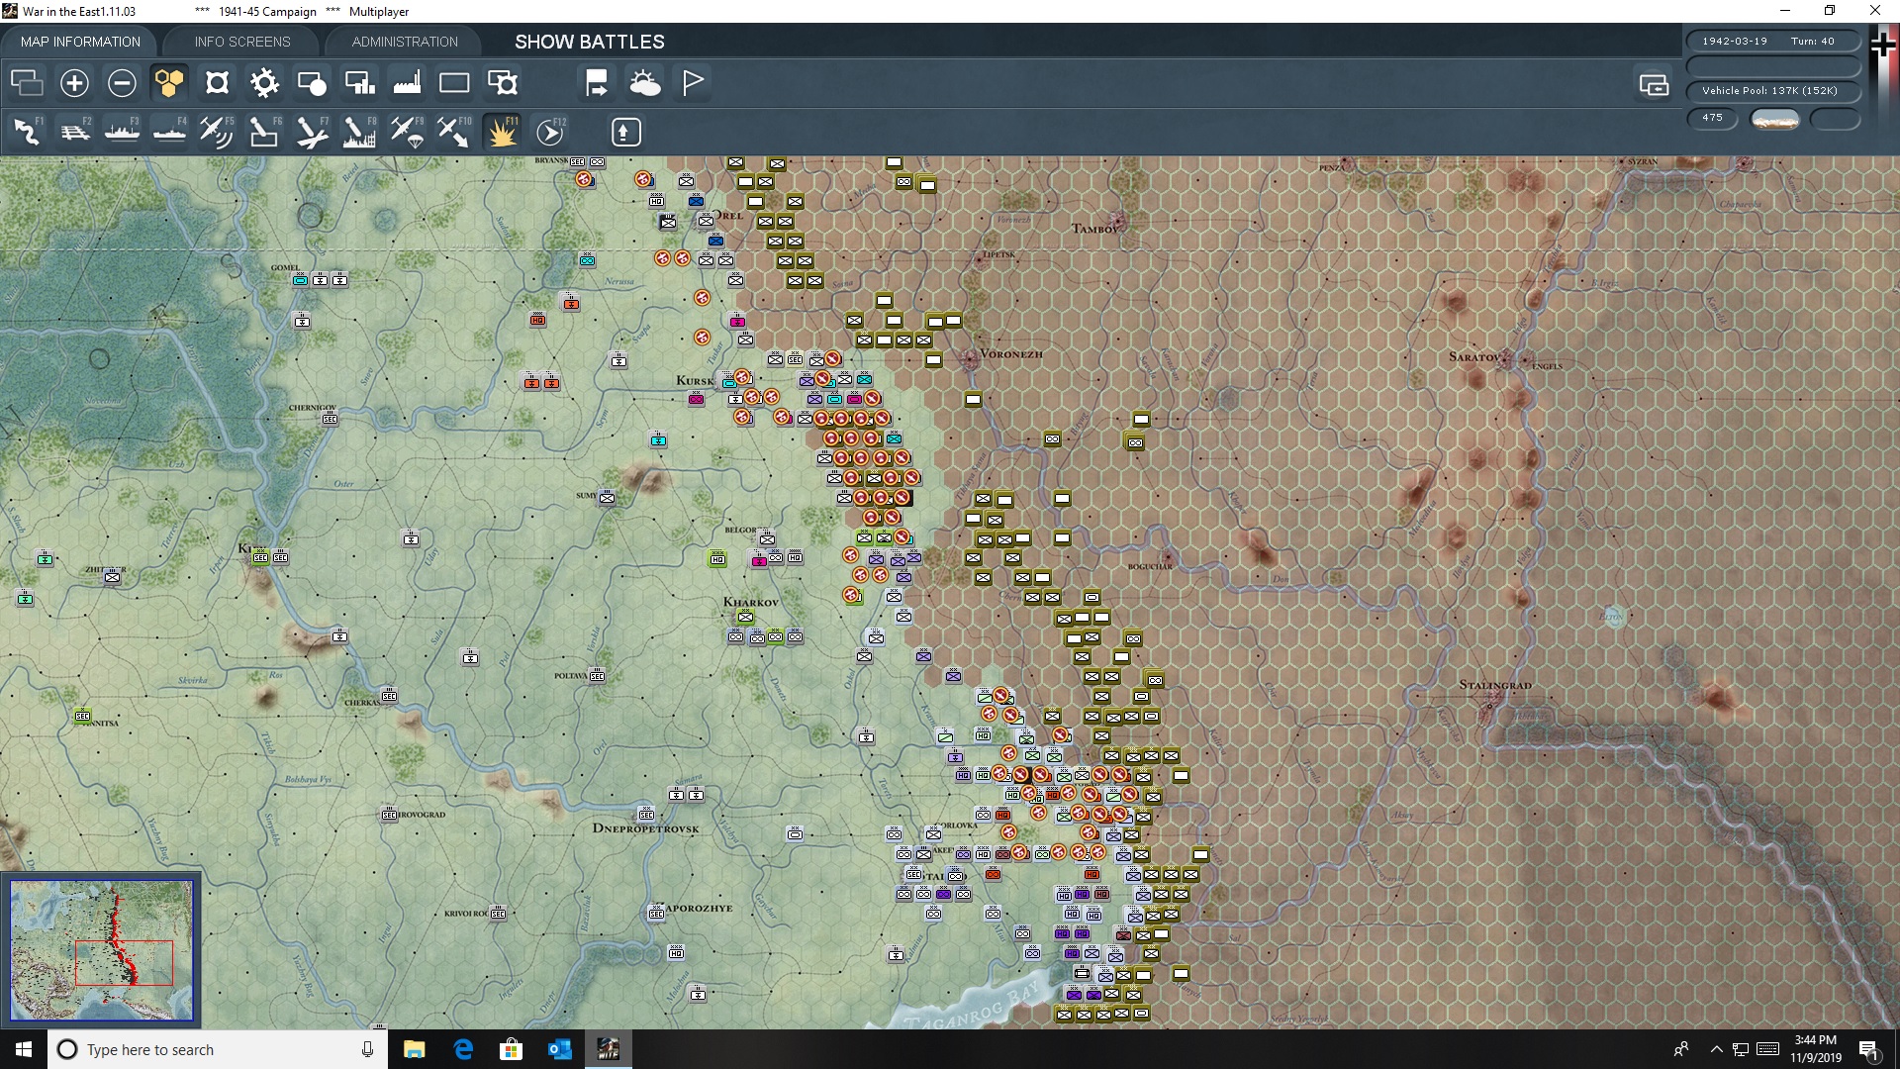Screen dimensions: 1900x1069
Task: Select F2 rail mode icon
Action: (x=74, y=132)
